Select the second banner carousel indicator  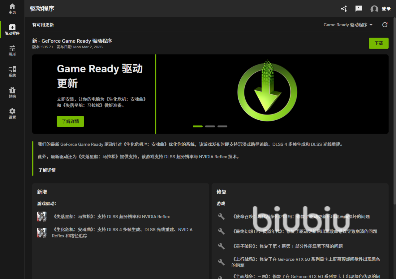[210, 126]
